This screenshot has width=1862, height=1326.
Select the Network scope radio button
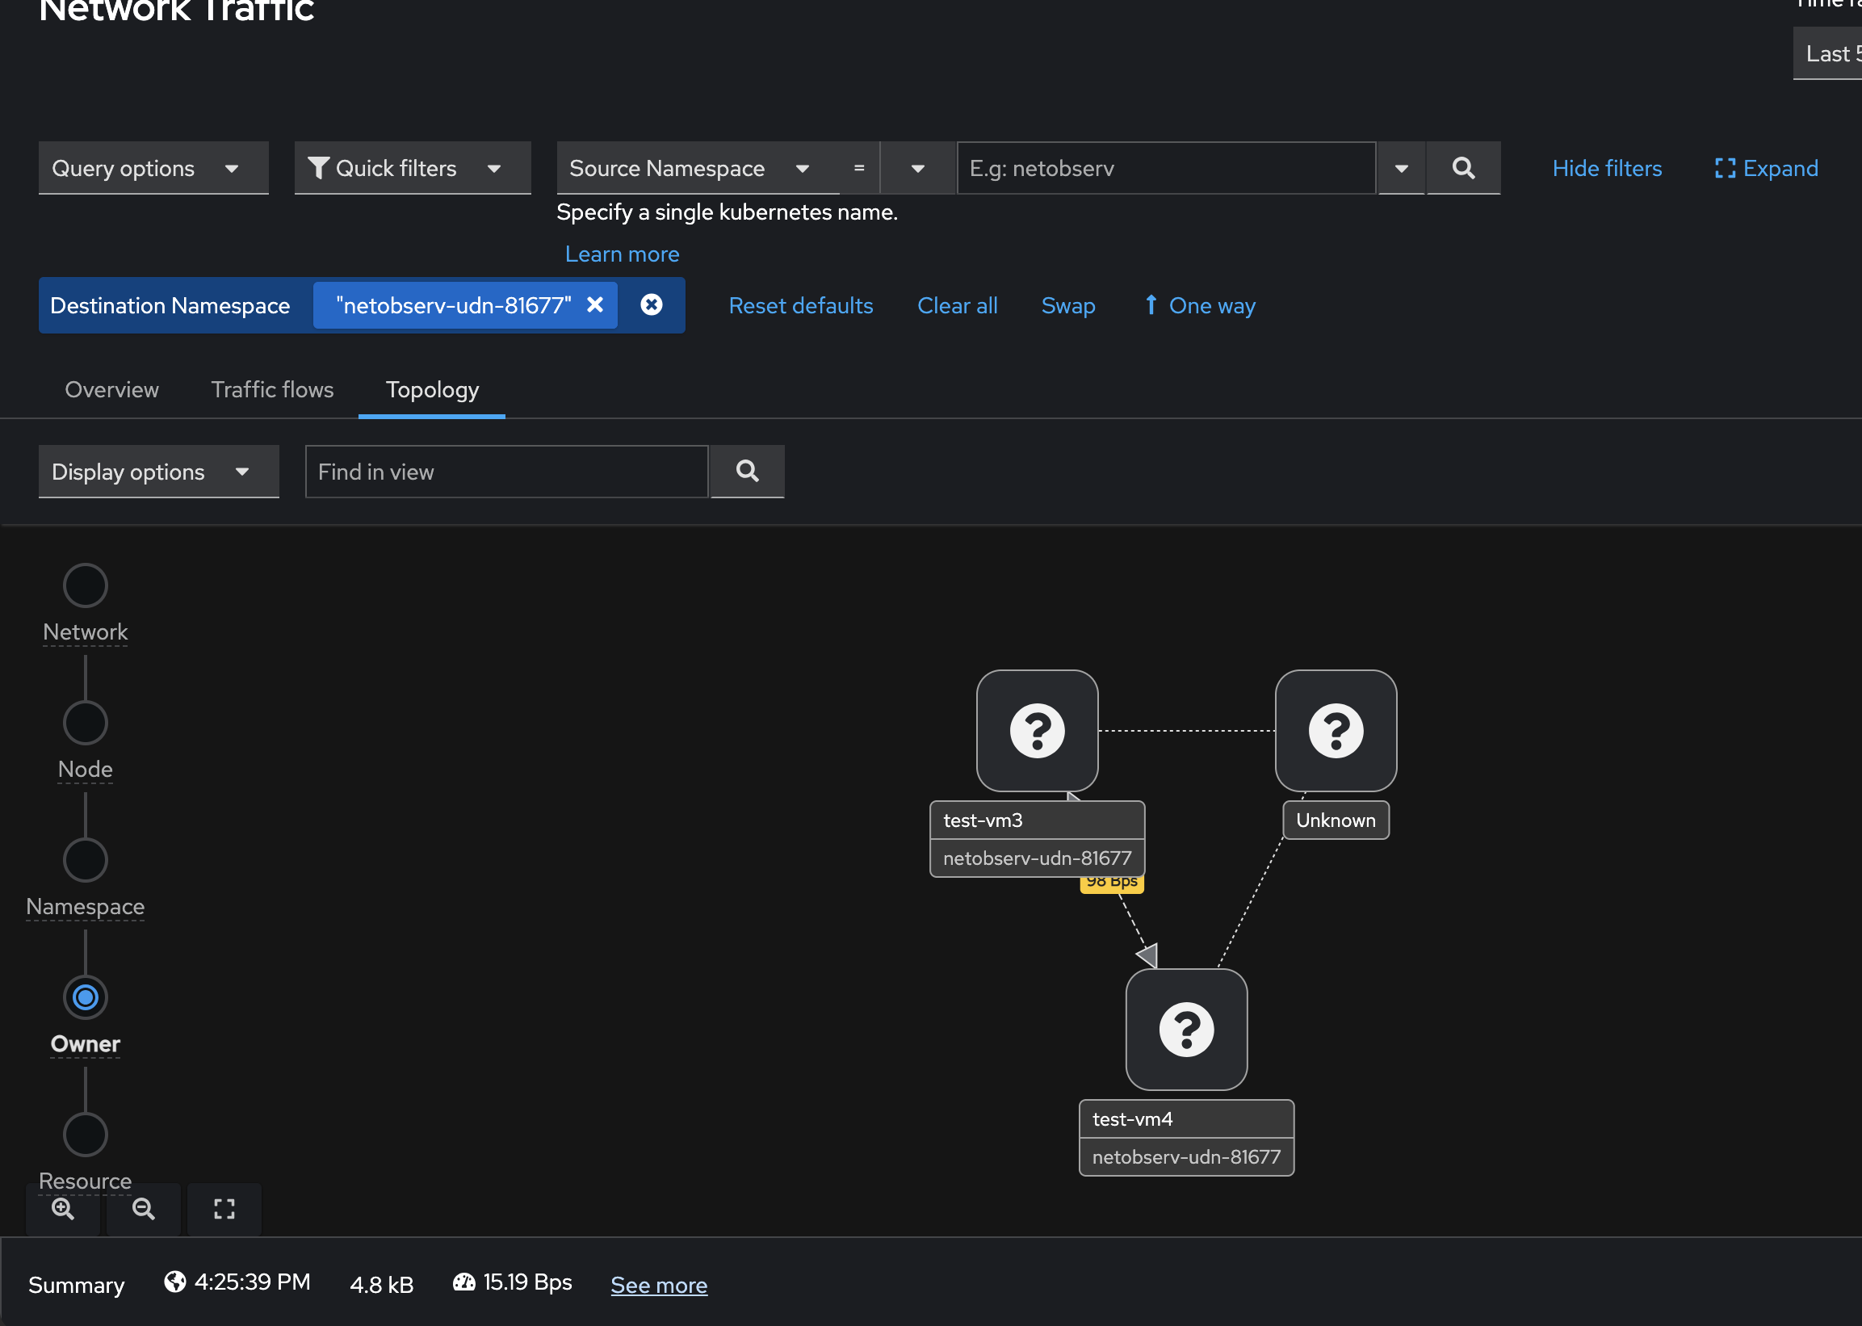tap(86, 585)
